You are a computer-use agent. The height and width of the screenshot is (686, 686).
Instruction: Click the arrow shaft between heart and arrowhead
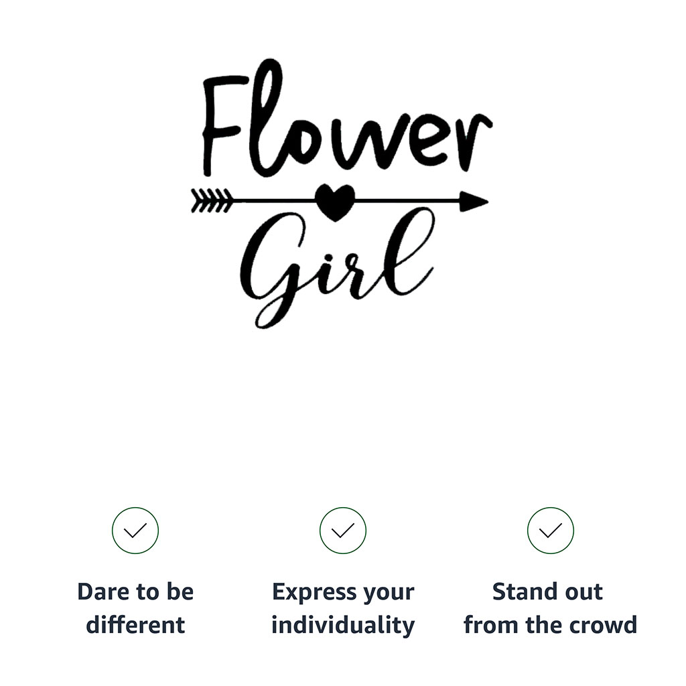[407, 201]
